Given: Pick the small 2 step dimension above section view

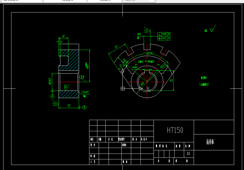Looking at the screenshot, I should [59, 40].
